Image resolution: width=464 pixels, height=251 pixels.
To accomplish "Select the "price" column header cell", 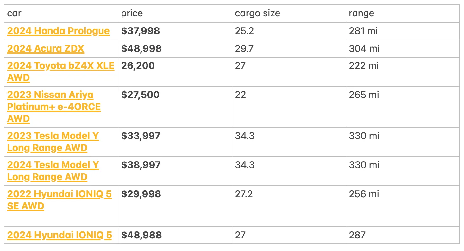I will [175, 14].
